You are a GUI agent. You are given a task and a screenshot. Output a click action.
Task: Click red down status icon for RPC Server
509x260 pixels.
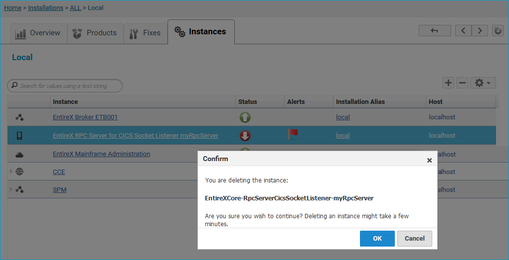[x=245, y=136]
